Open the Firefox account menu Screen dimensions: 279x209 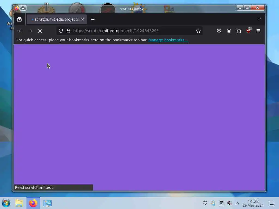pyautogui.click(x=229, y=31)
